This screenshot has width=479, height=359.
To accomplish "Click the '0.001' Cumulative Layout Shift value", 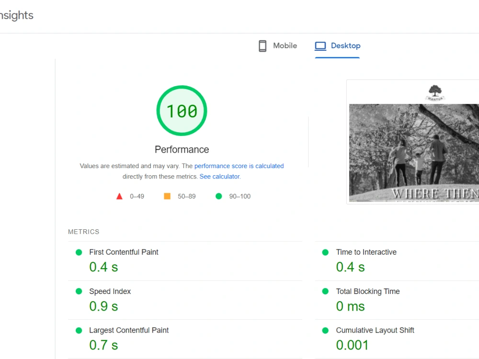I will point(352,345).
